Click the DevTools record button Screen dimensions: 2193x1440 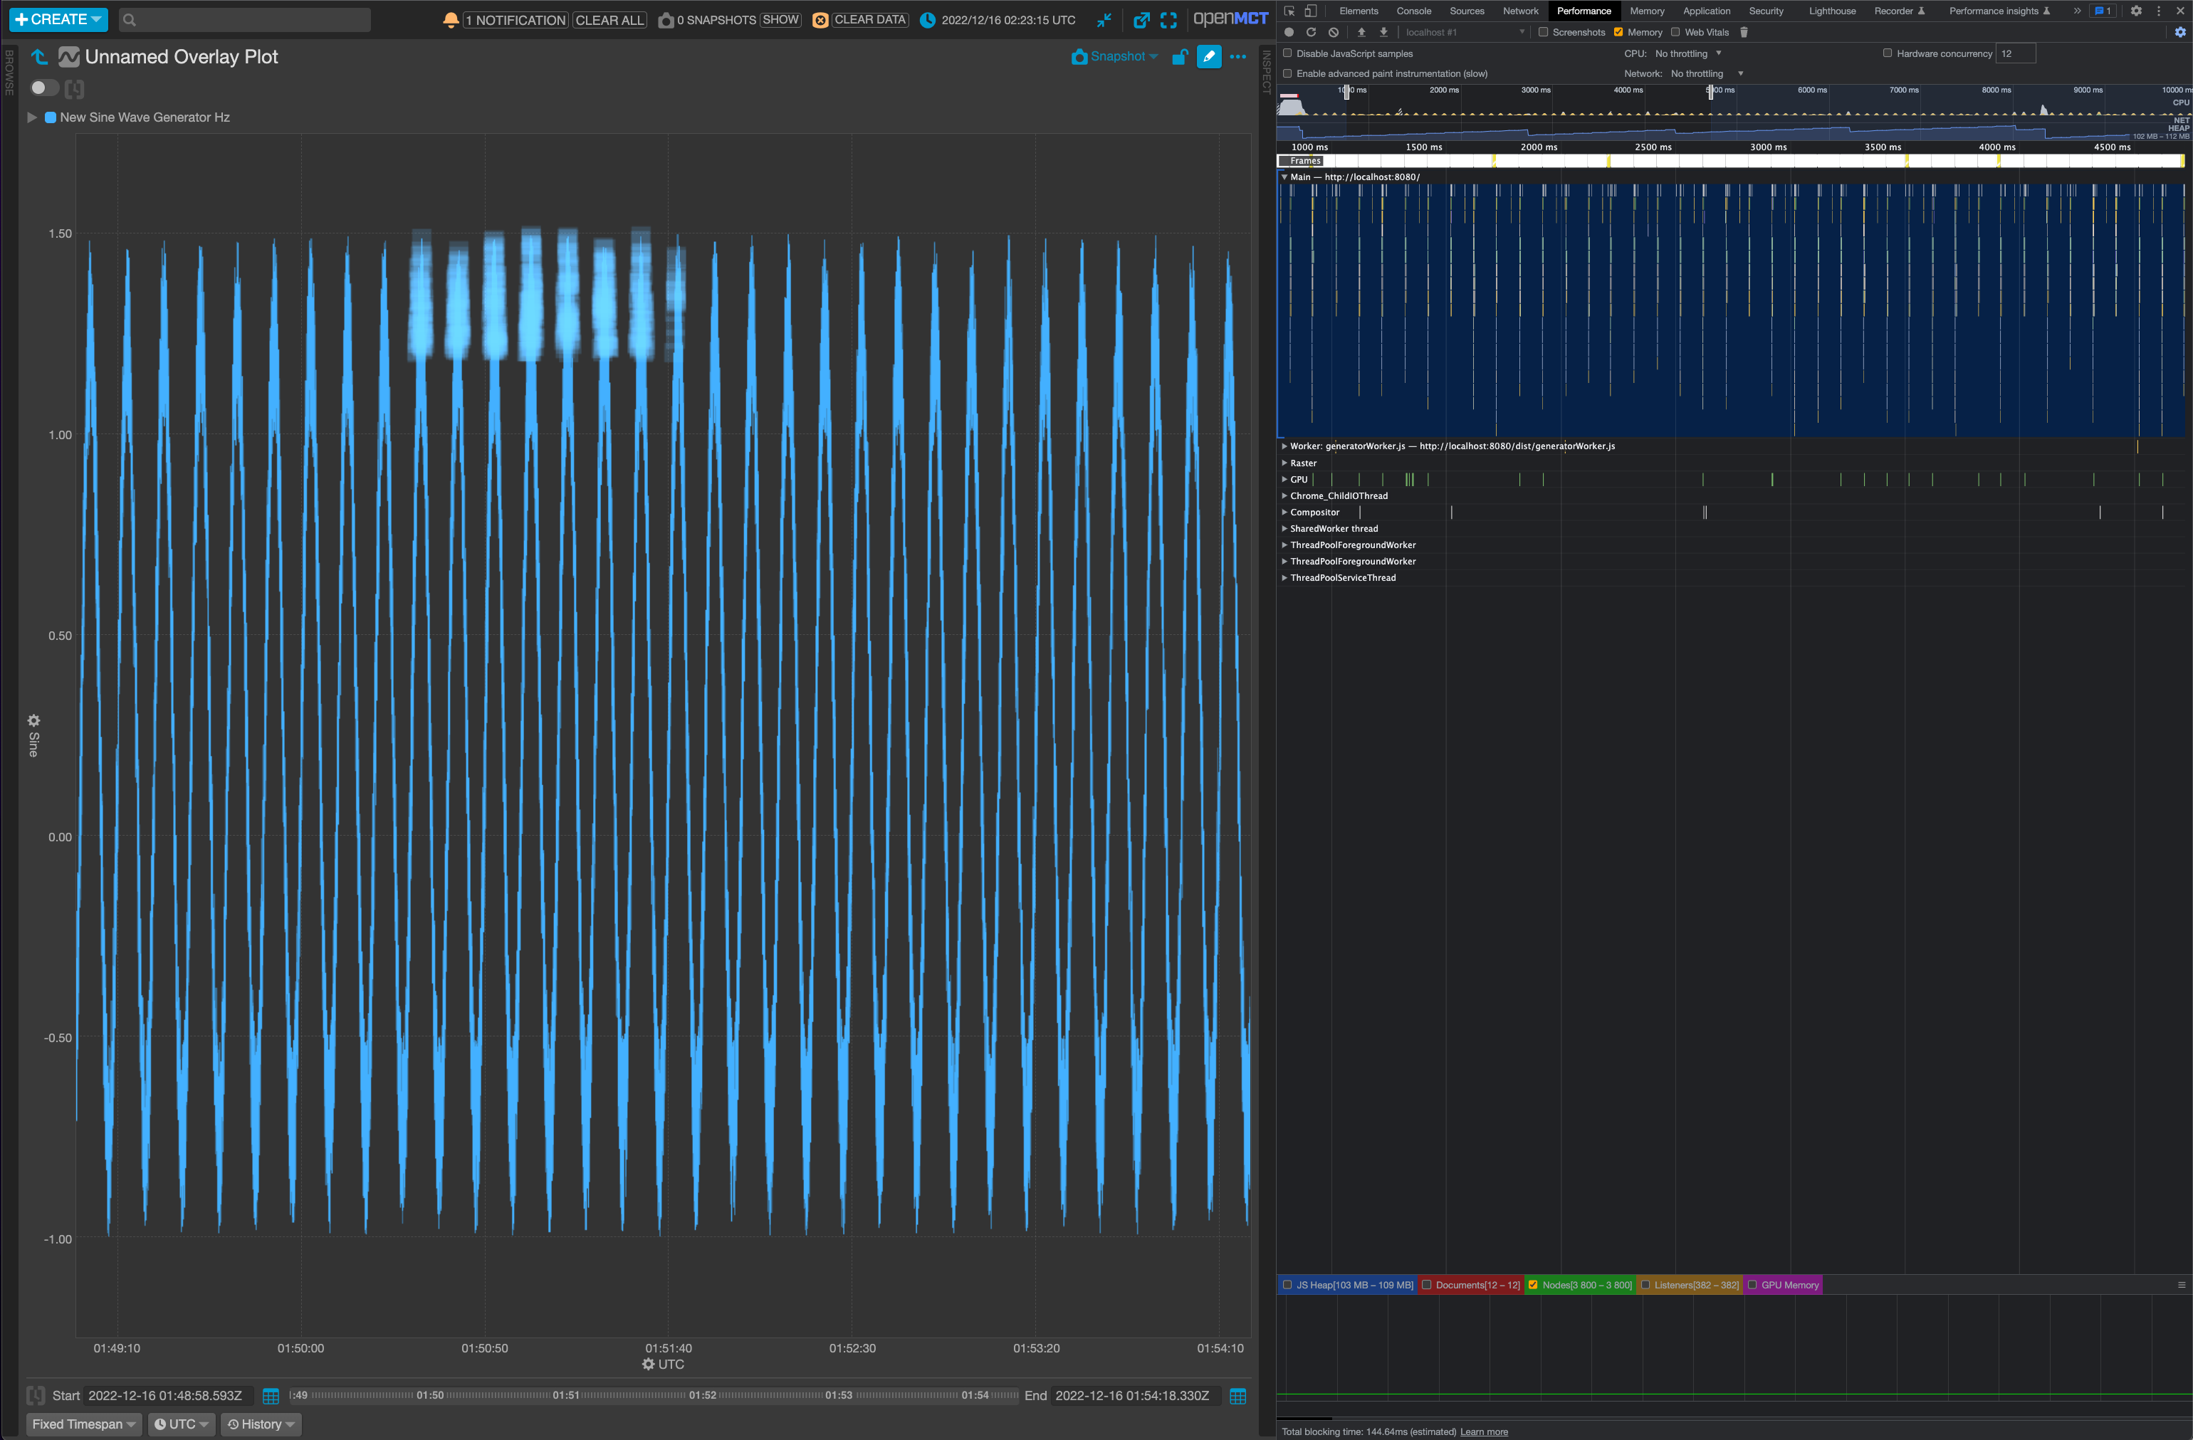[x=1289, y=32]
